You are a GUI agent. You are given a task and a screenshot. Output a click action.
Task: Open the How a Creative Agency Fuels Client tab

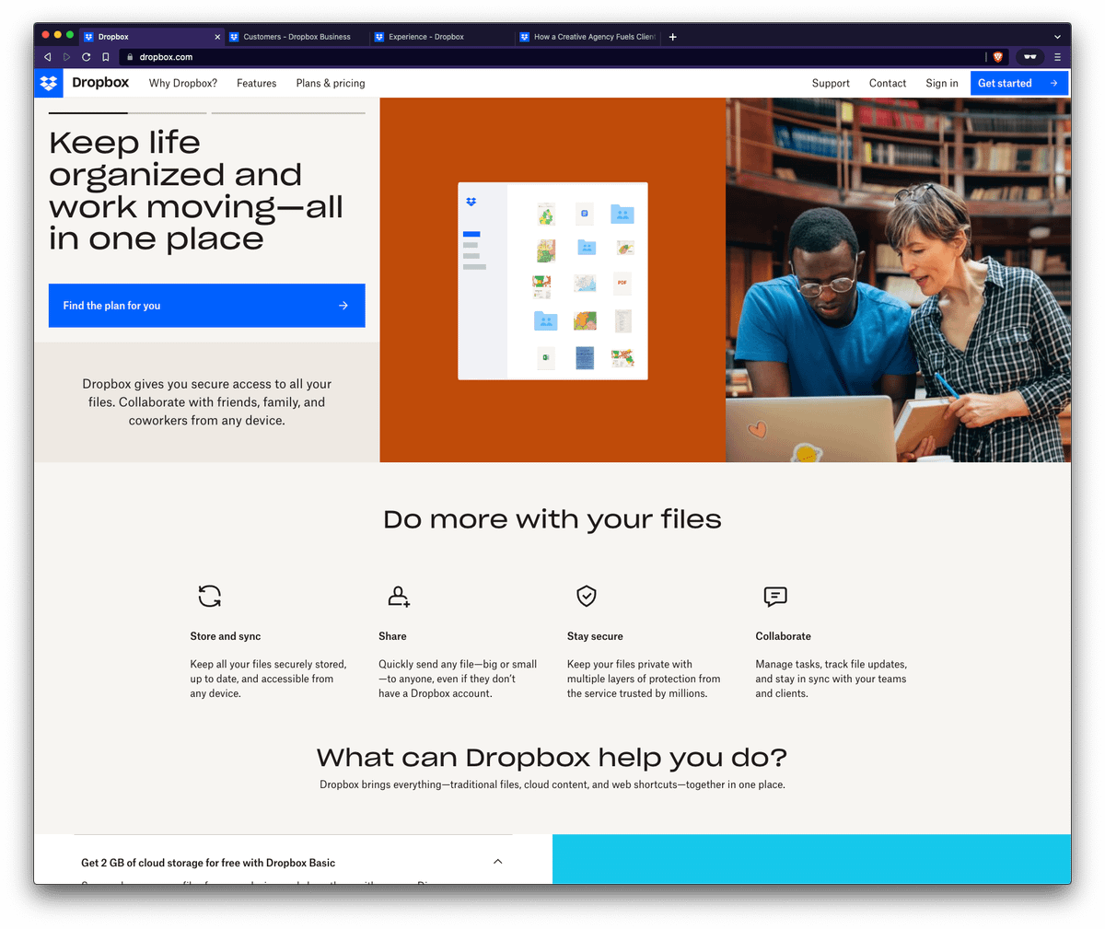coord(587,37)
